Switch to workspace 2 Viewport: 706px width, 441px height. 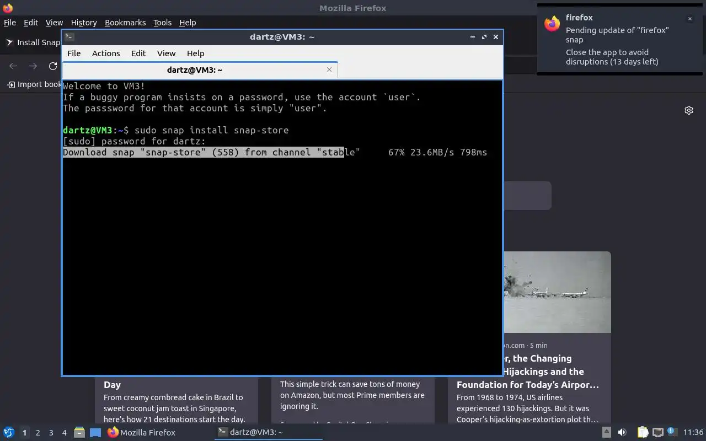[38, 433]
